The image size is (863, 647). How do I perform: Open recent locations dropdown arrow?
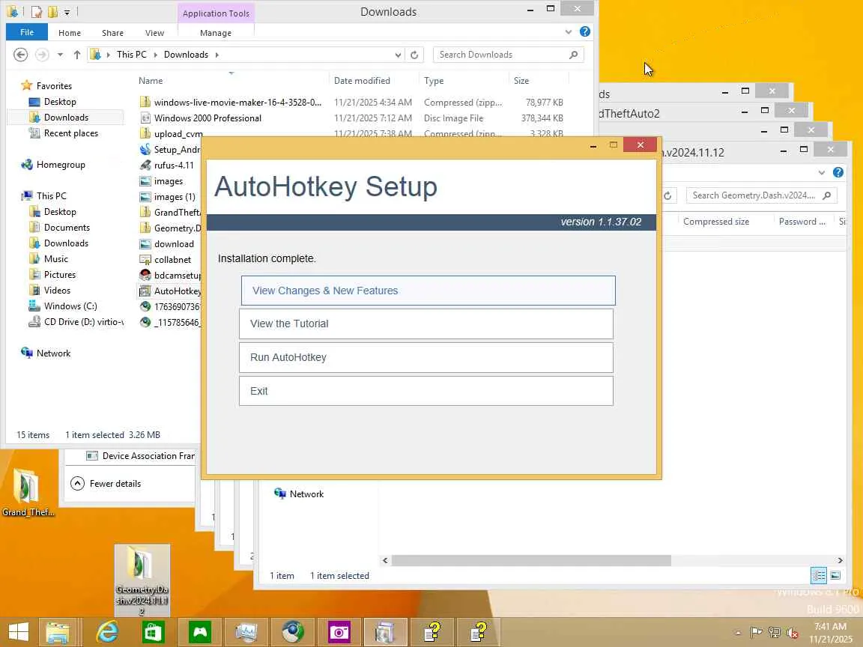[60, 55]
